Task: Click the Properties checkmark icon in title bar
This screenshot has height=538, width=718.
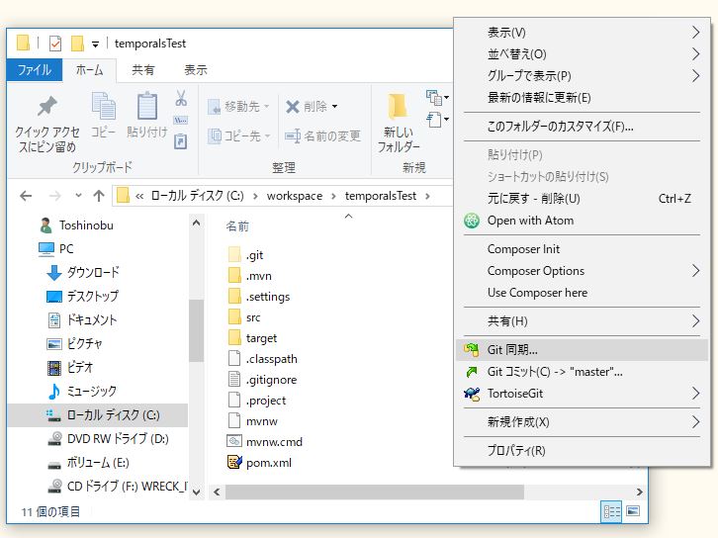Action: pyautogui.click(x=55, y=44)
